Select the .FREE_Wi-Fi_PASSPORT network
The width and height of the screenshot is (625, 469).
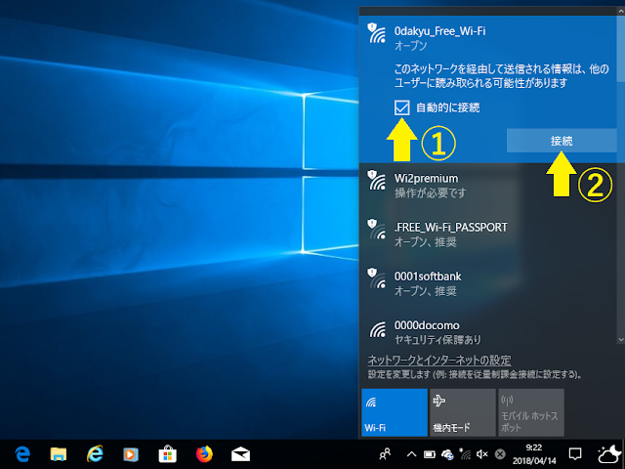488,234
